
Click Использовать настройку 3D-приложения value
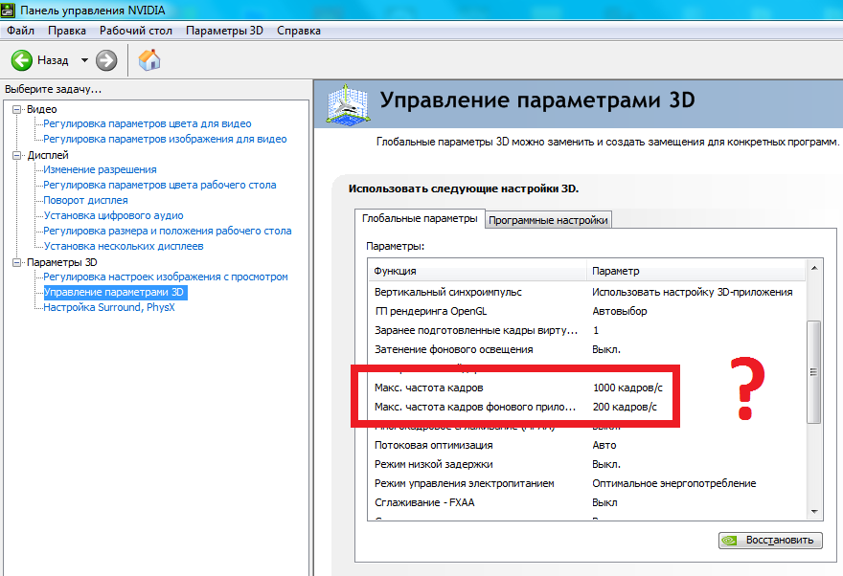pos(693,292)
